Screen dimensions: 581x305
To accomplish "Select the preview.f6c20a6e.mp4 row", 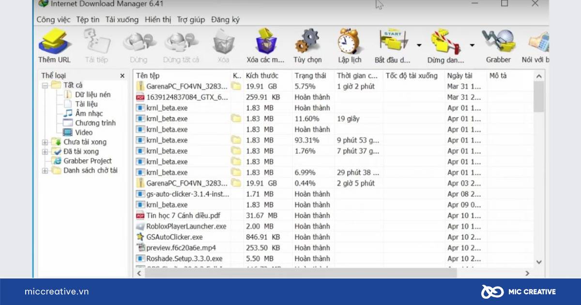I will 334,247.
